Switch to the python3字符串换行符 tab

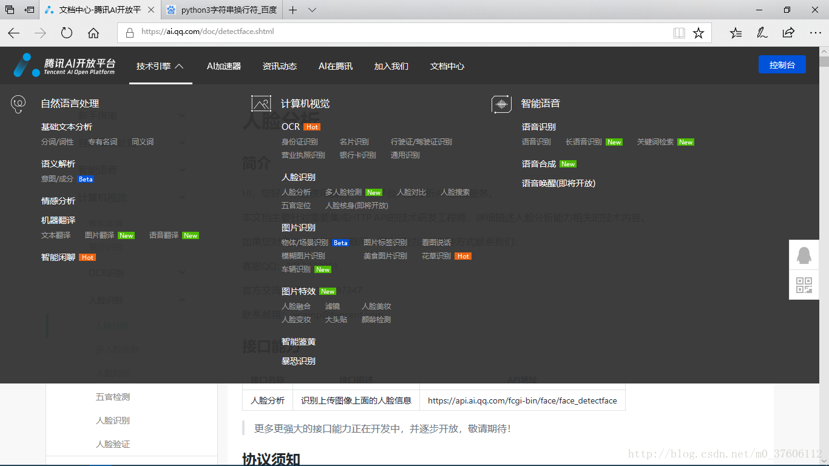tap(222, 10)
